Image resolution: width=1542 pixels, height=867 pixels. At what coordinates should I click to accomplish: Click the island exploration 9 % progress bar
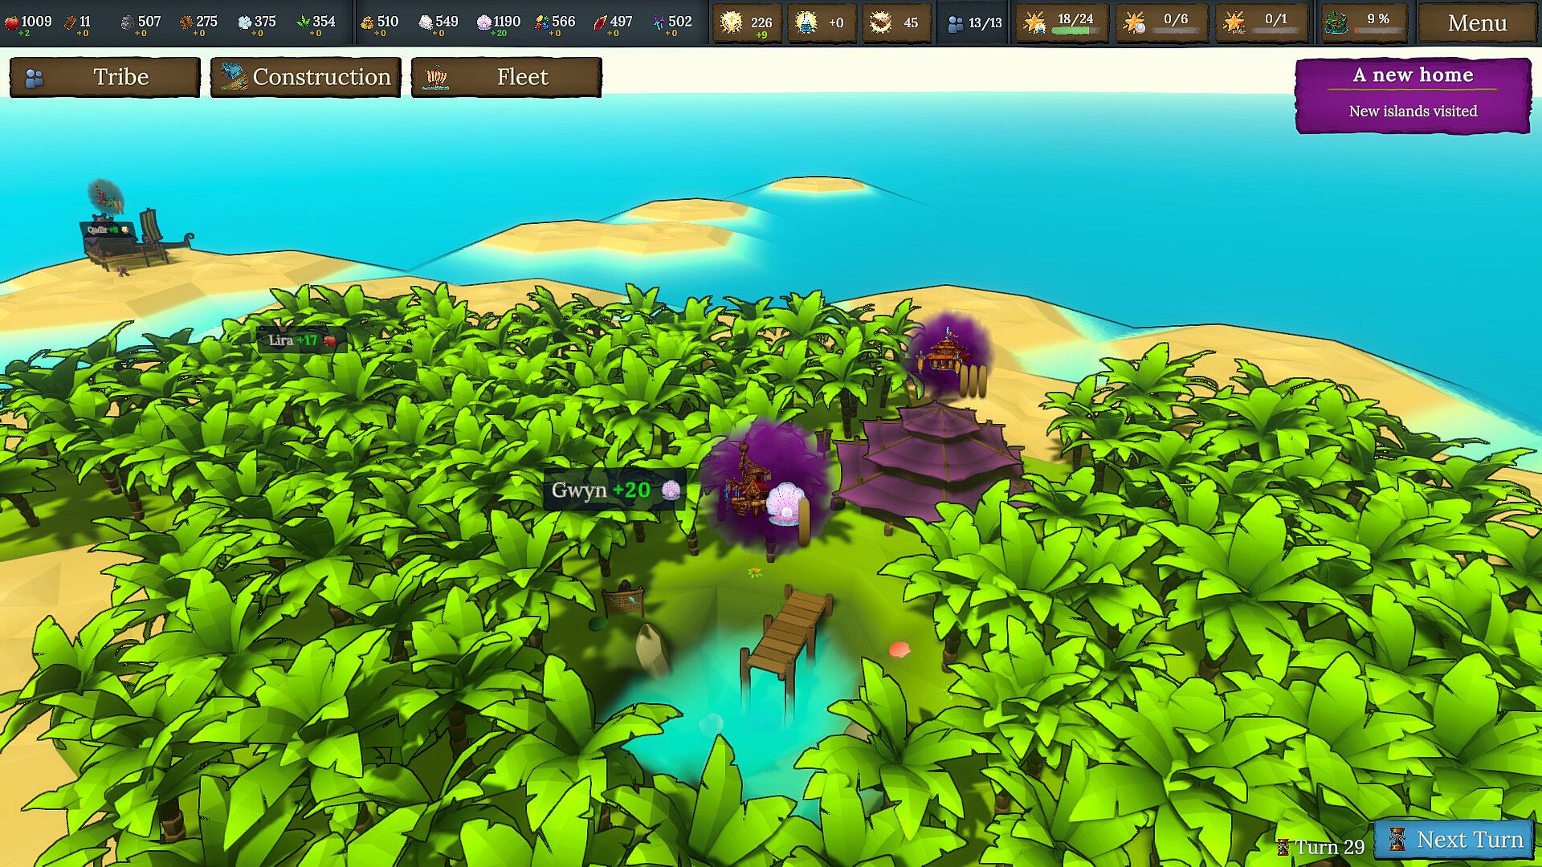(x=1378, y=31)
